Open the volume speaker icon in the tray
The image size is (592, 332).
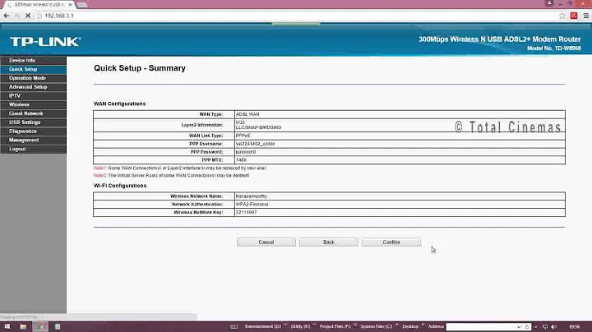click(554, 327)
